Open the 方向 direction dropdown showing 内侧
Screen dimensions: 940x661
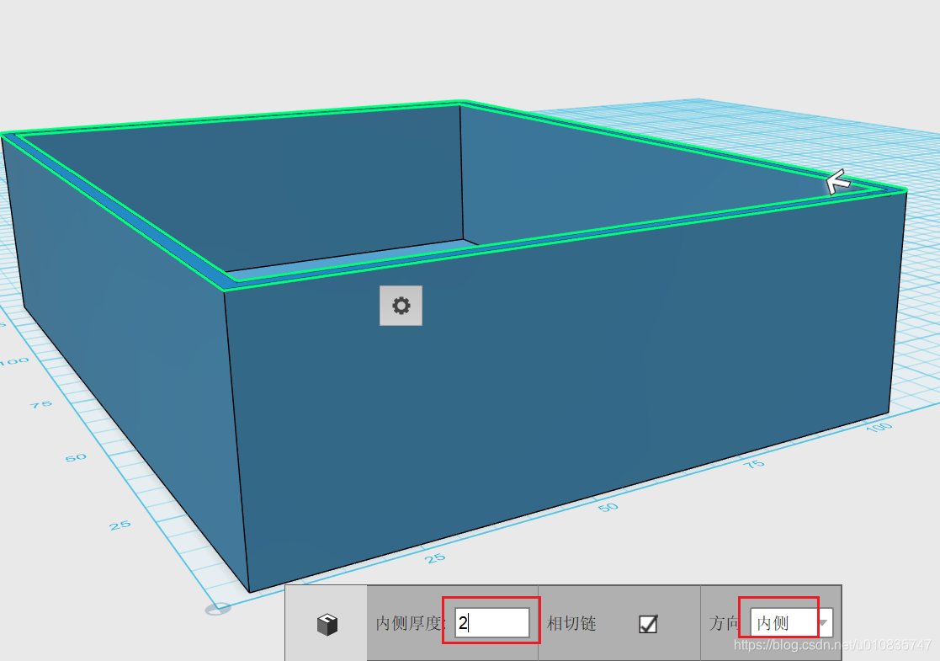pos(791,622)
